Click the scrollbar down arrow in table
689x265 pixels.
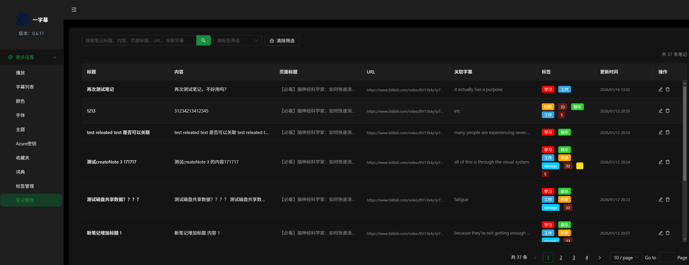click(x=685, y=239)
